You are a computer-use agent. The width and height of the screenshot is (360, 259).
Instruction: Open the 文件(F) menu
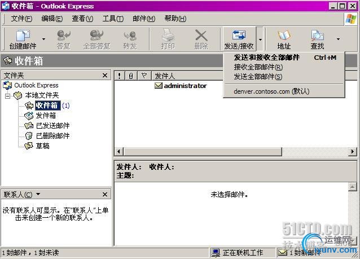(x=21, y=19)
